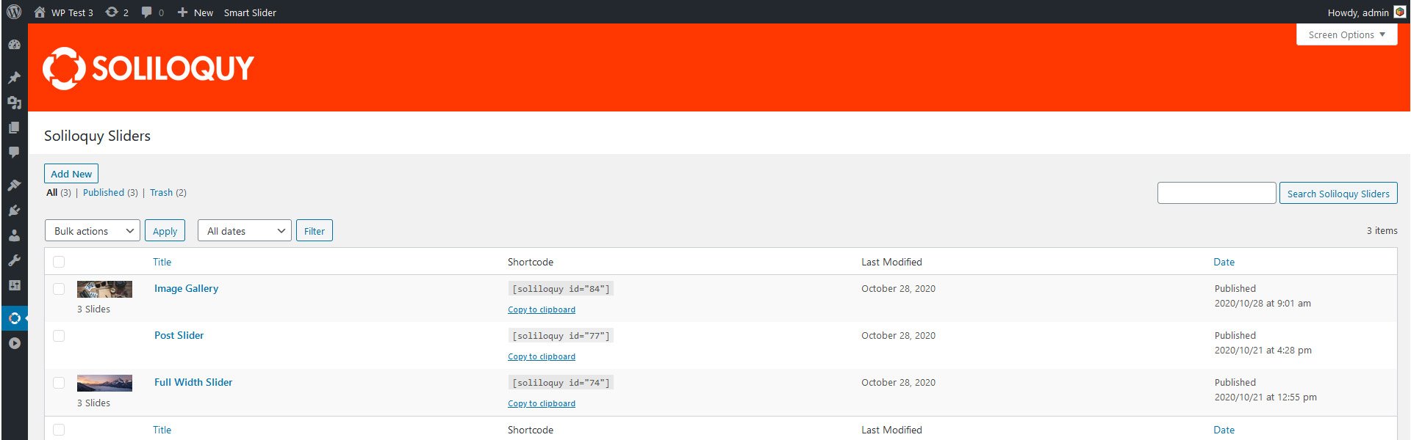The width and height of the screenshot is (1411, 440).
Task: Select the shortcode [soliloquy id="74"] text
Action: tap(561, 383)
